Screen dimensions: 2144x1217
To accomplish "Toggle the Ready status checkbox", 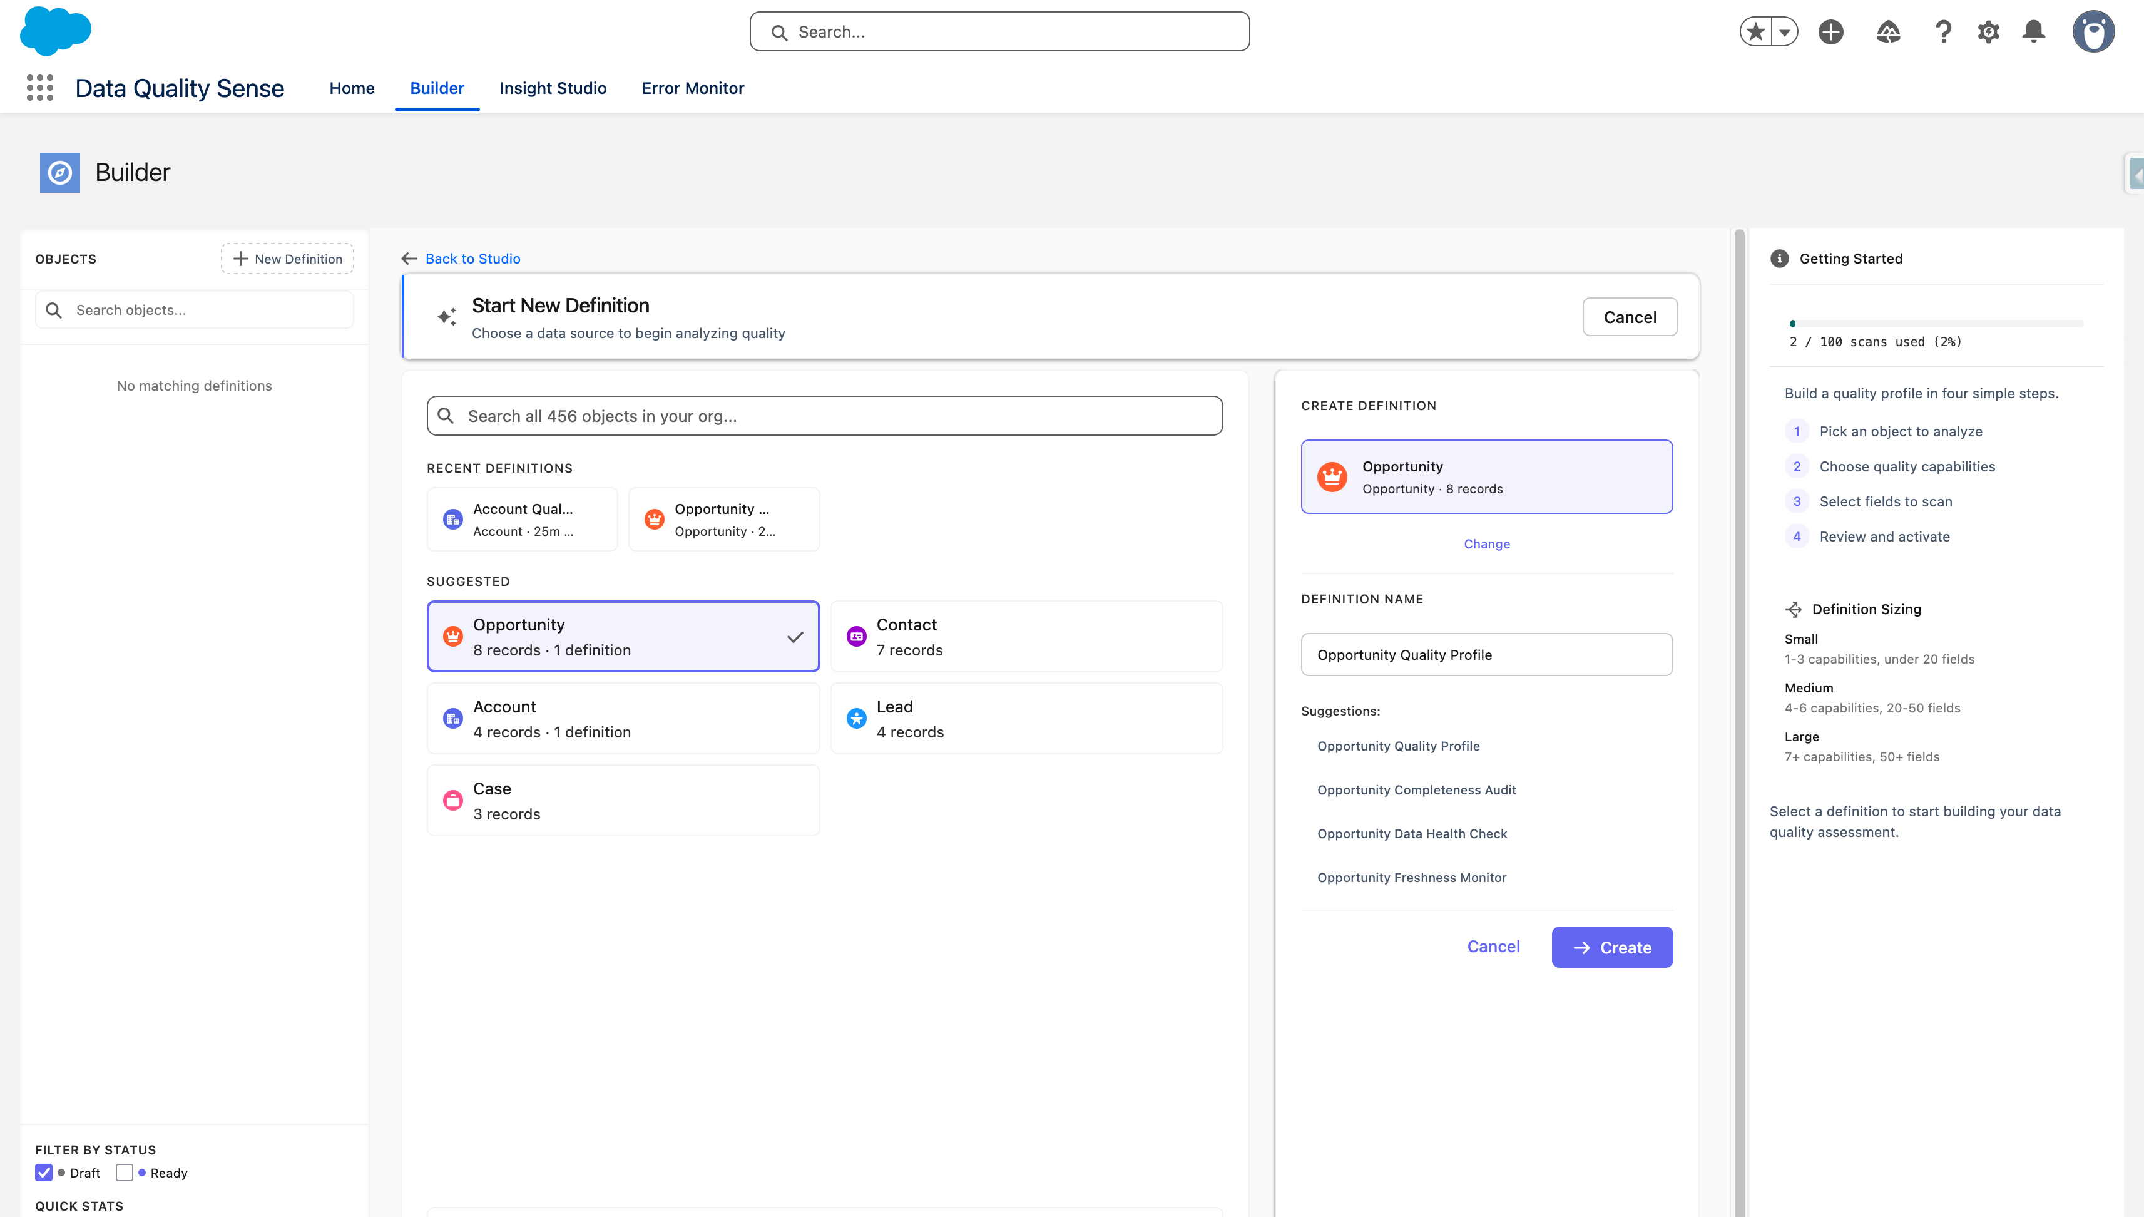I will pyautogui.click(x=125, y=1173).
